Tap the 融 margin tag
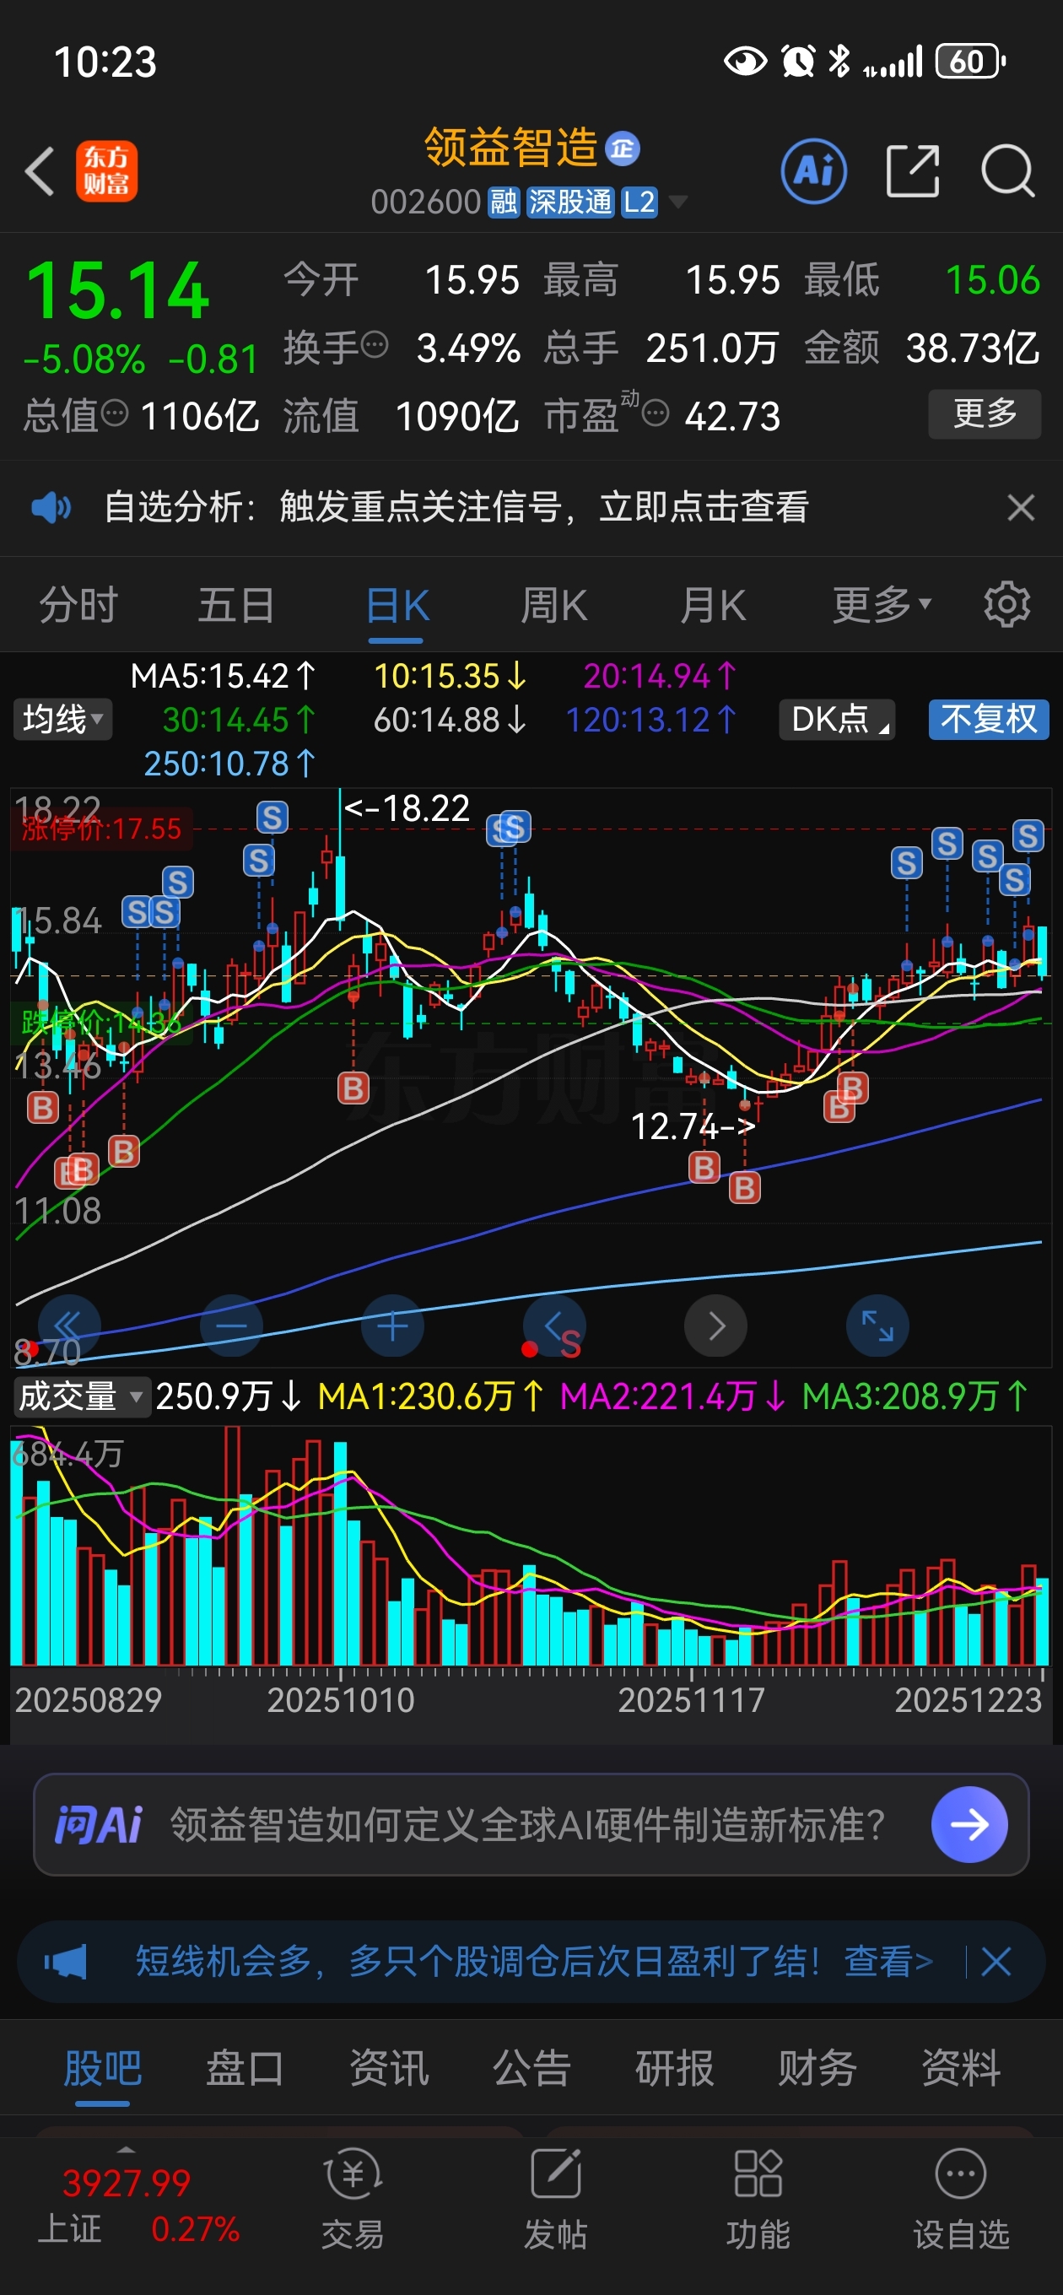 504,202
